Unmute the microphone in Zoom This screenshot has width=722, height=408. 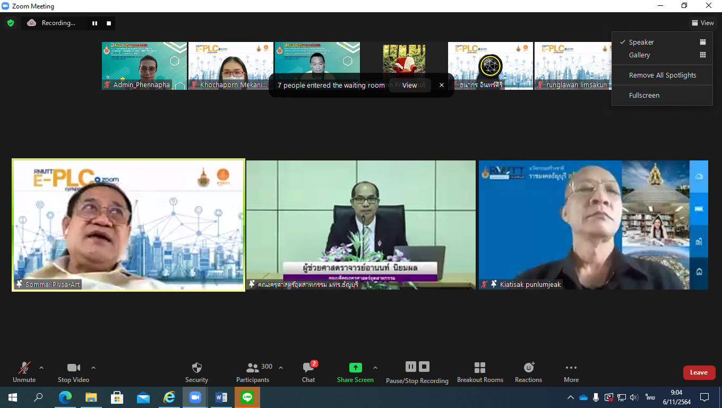[x=24, y=372]
